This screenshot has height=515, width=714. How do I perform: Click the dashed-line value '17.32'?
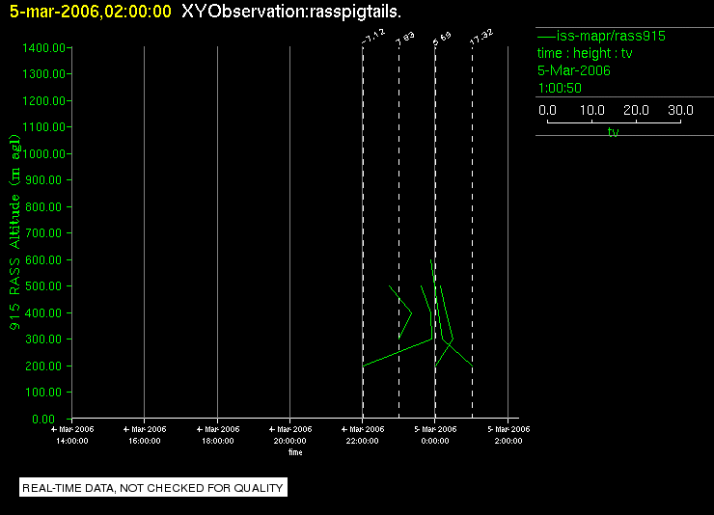(x=481, y=38)
